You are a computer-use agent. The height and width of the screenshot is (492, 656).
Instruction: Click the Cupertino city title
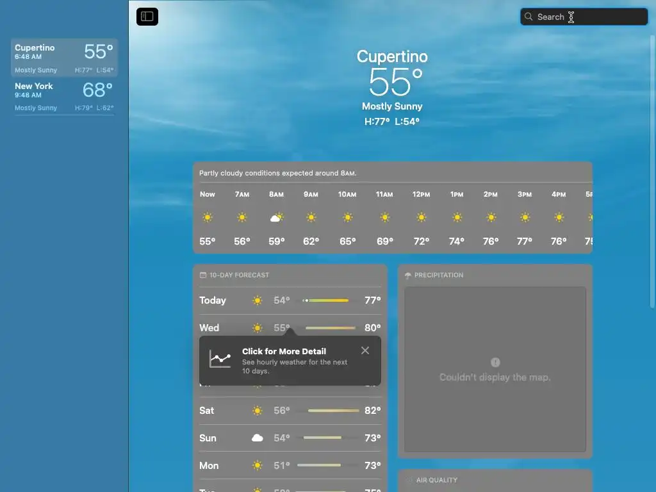(x=392, y=56)
